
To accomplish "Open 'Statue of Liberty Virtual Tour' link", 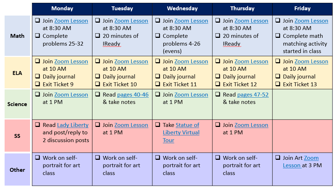I will (181, 133).
